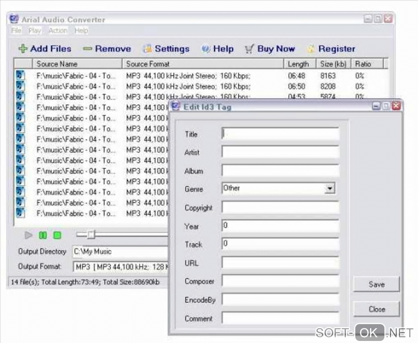Click the Track input field
The image size is (418, 343).
(280, 244)
